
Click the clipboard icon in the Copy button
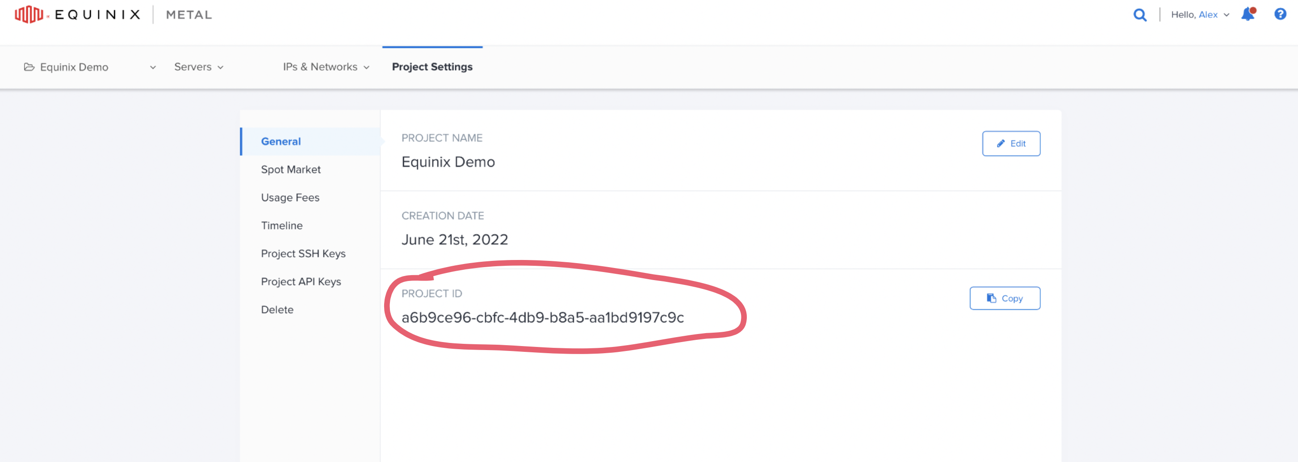pyautogui.click(x=991, y=298)
